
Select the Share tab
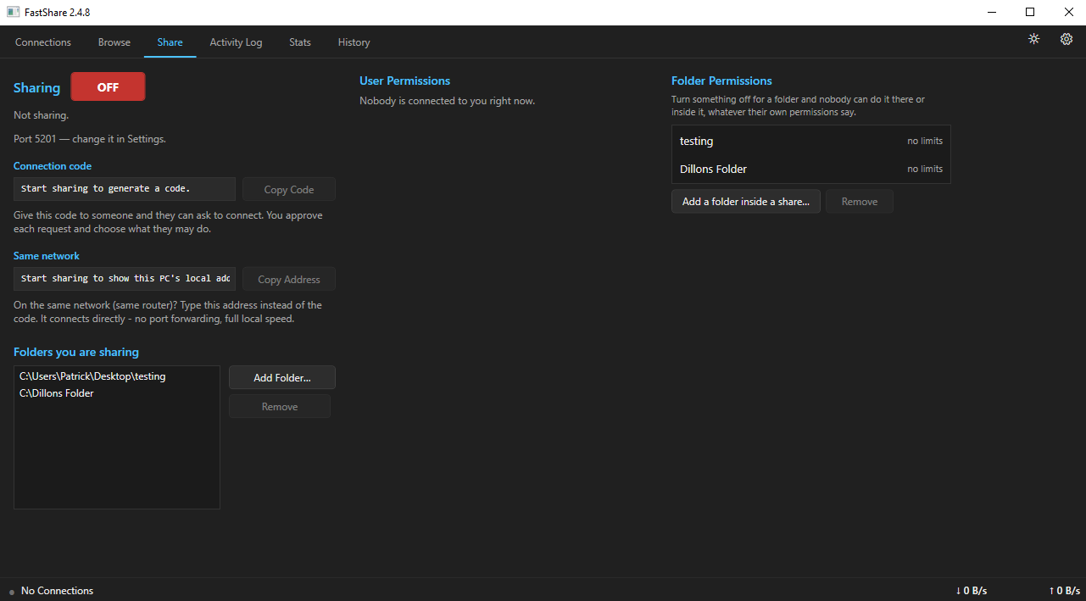pyautogui.click(x=170, y=42)
